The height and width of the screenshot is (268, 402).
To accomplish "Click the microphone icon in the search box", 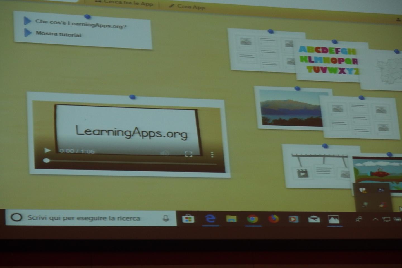I will tap(166, 218).
